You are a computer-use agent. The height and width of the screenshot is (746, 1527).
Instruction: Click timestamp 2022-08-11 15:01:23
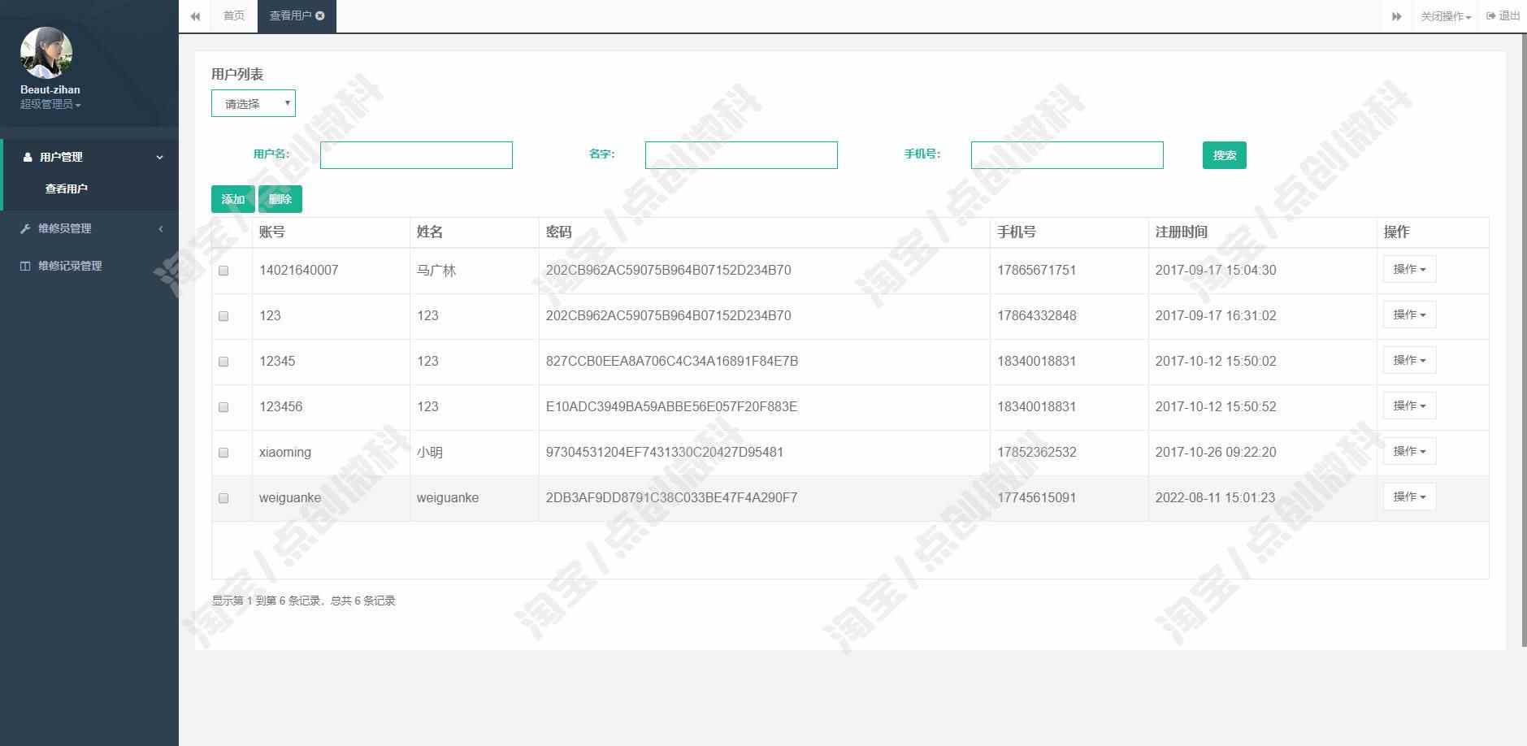pos(1216,497)
